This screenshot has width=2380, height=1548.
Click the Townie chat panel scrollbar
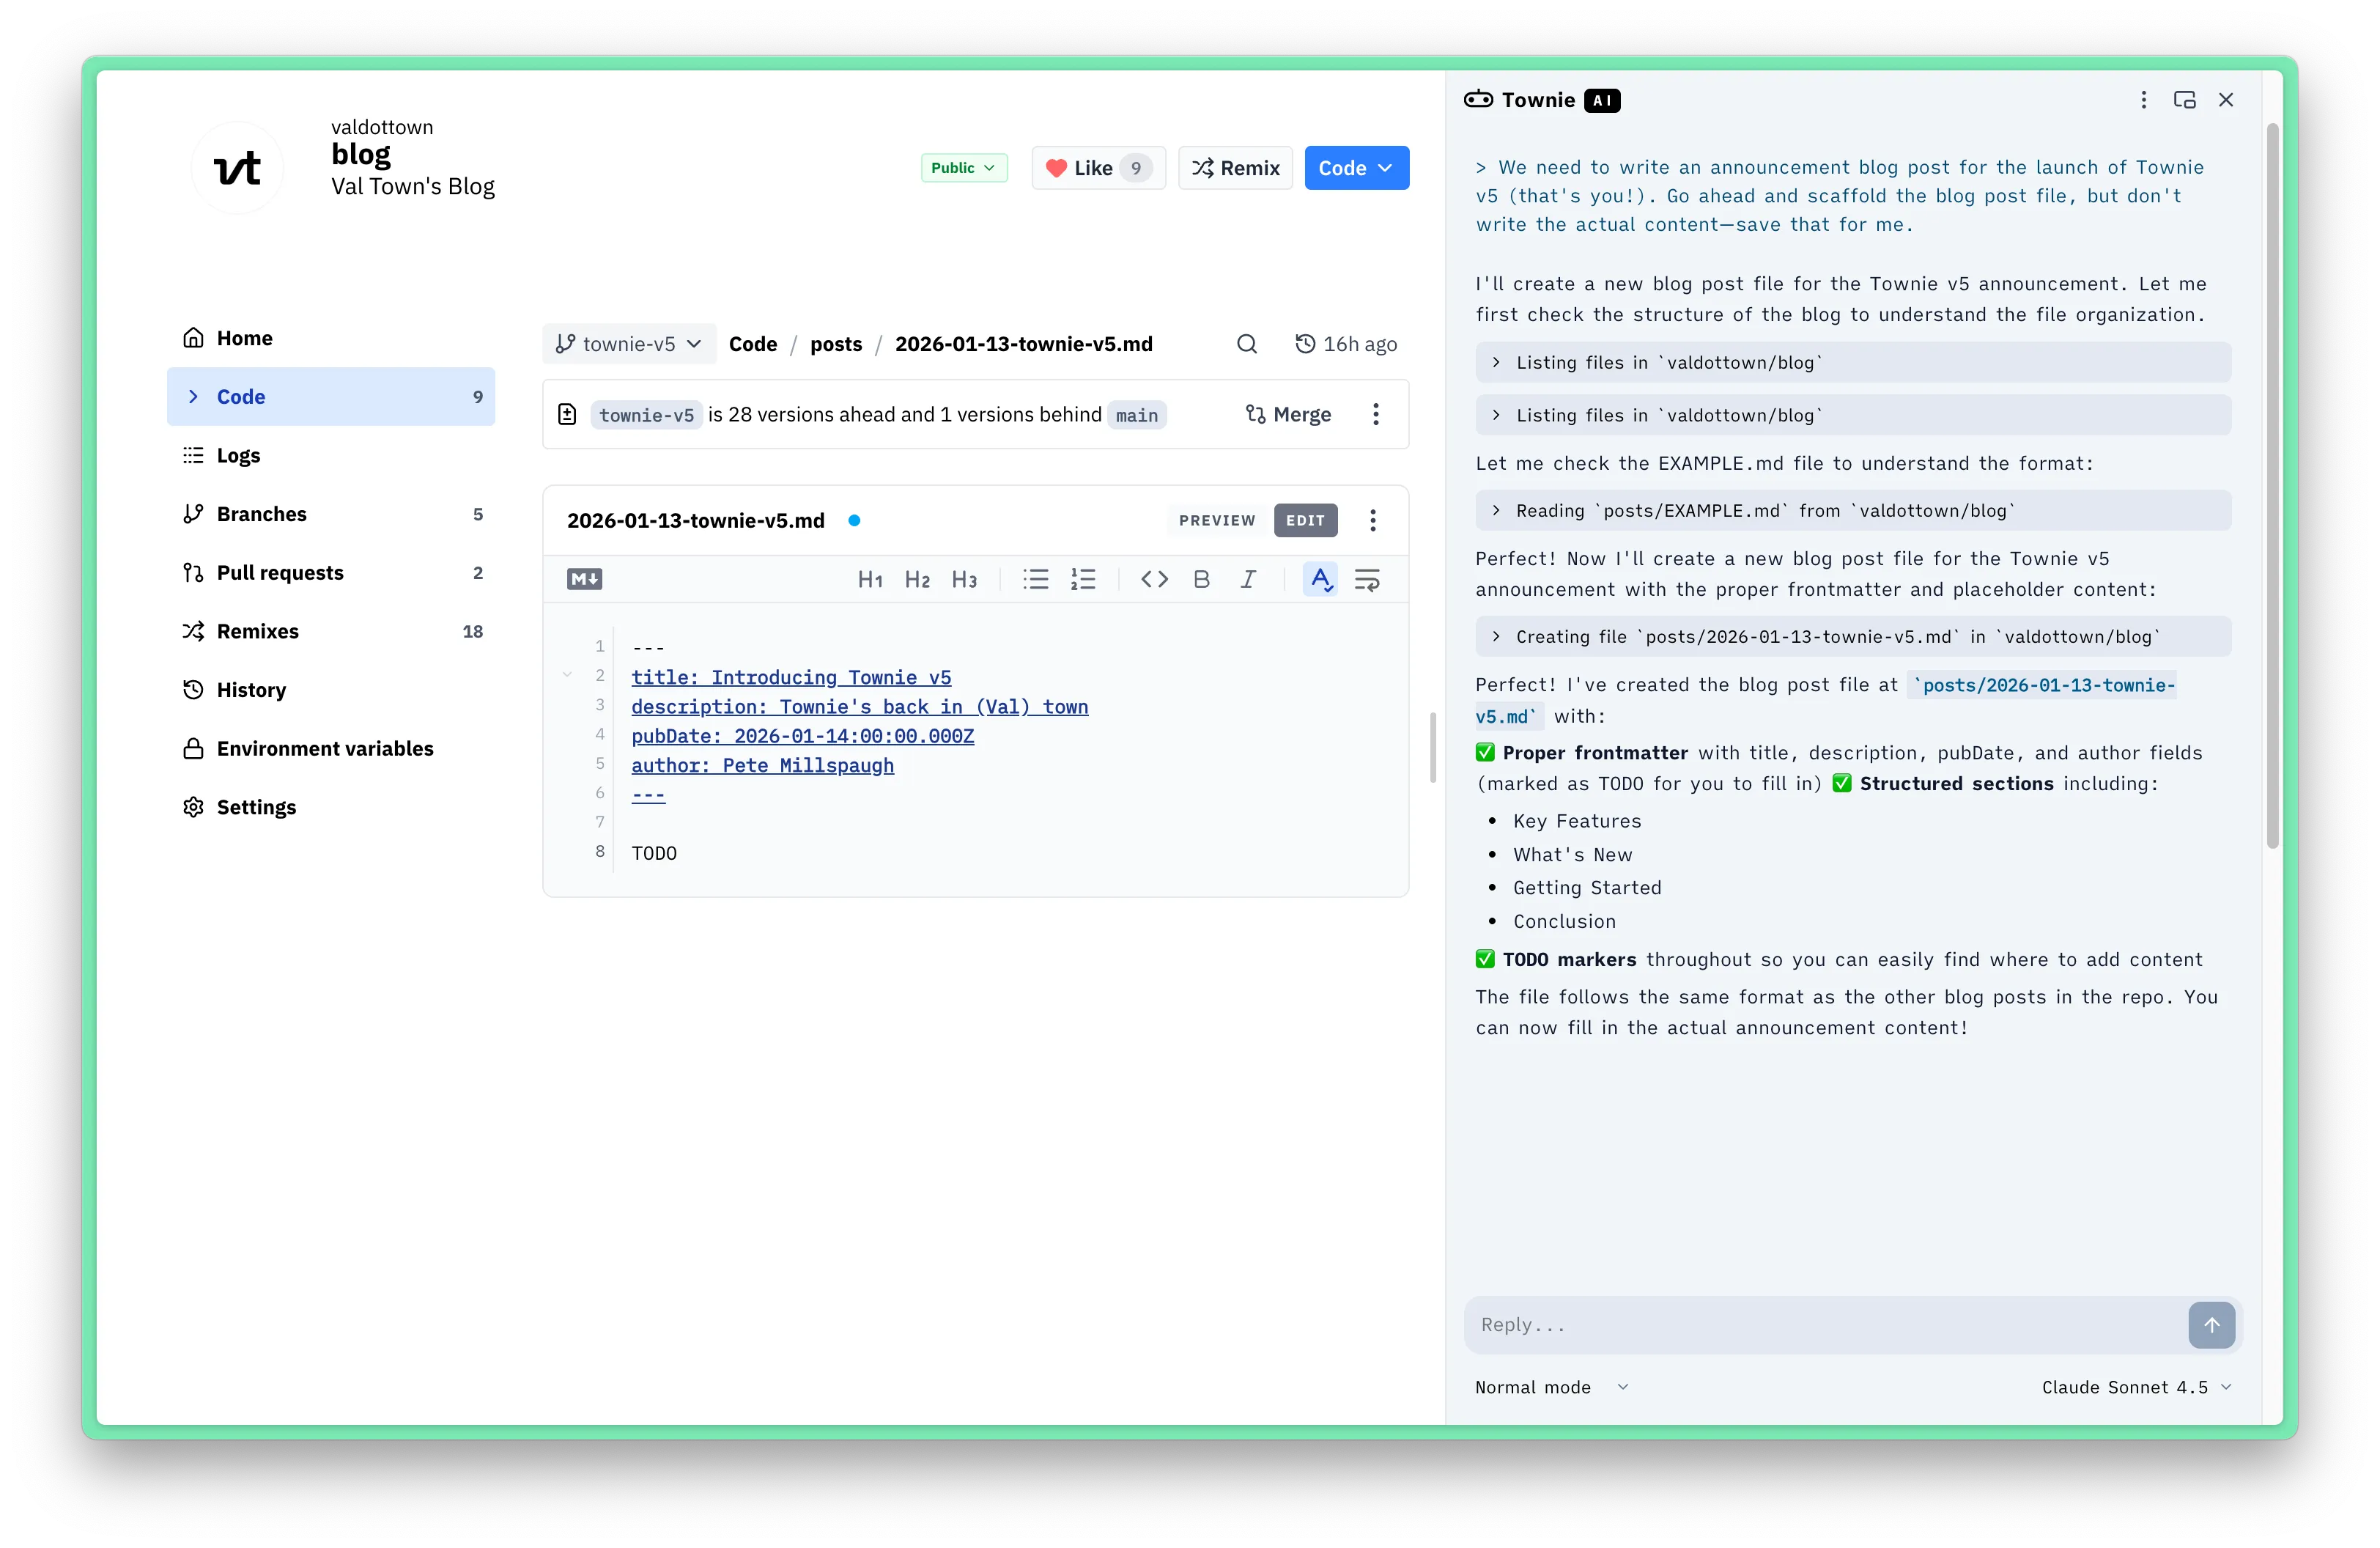point(2272,485)
